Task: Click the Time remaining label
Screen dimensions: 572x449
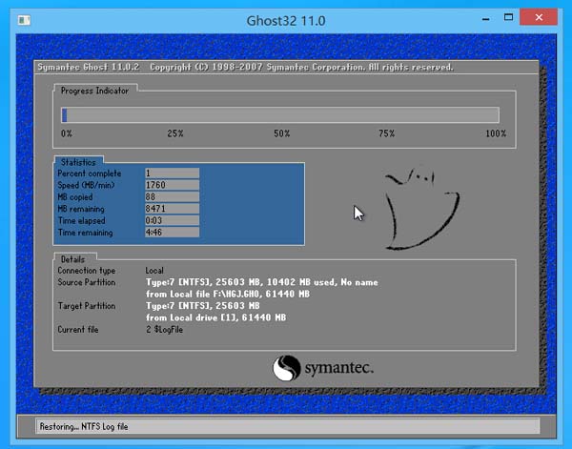Action: coord(85,233)
